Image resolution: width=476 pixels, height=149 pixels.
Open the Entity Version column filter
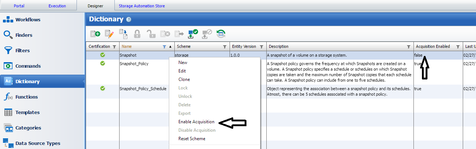tap(261, 47)
